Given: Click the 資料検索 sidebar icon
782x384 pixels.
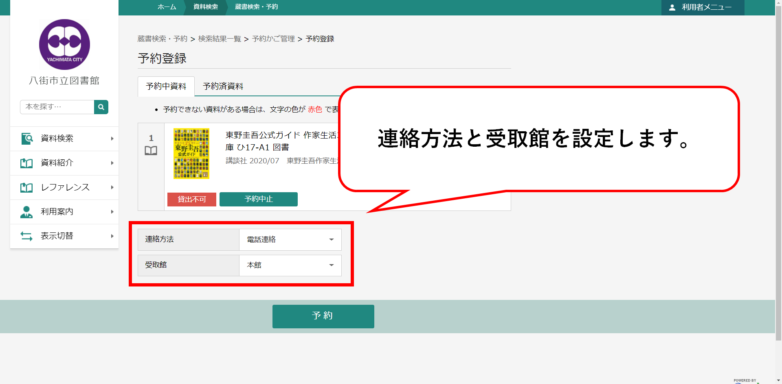Looking at the screenshot, I should (x=27, y=139).
